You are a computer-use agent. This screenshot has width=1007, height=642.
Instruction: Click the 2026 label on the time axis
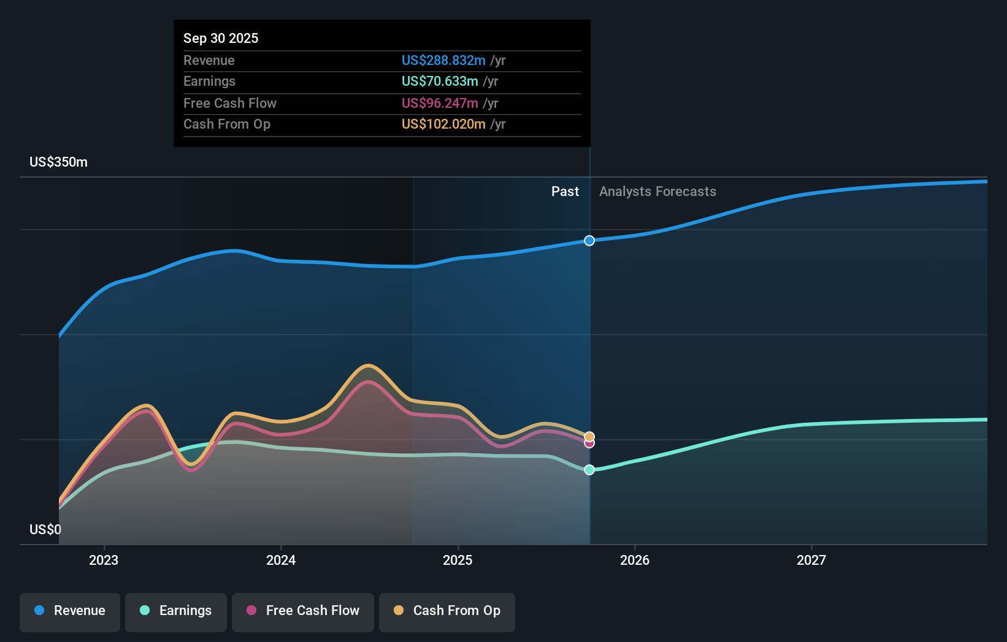tap(635, 559)
